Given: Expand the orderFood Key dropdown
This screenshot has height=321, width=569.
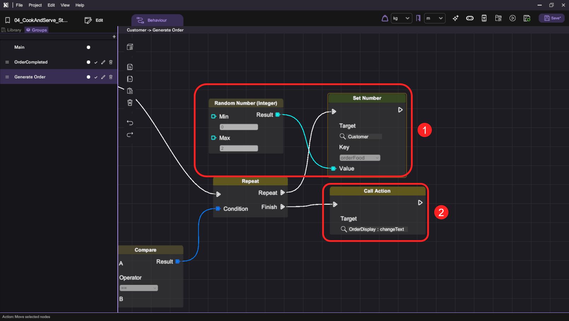Looking at the screenshot, I should 360,158.
